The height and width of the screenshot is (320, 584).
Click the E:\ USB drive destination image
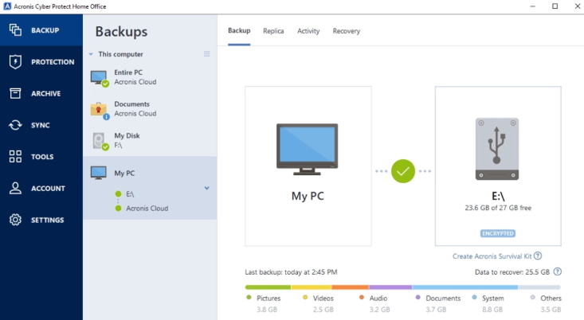pyautogui.click(x=497, y=149)
